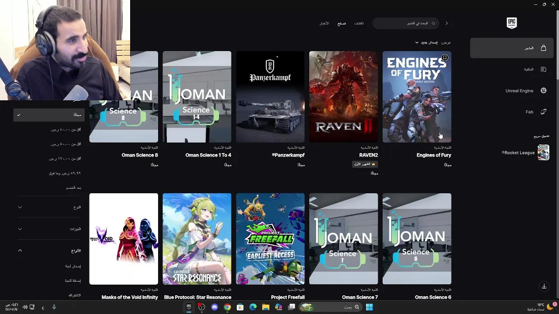The width and height of the screenshot is (559, 314).
Task: Open Microsoft Store from the taskbar
Action: 240,307
